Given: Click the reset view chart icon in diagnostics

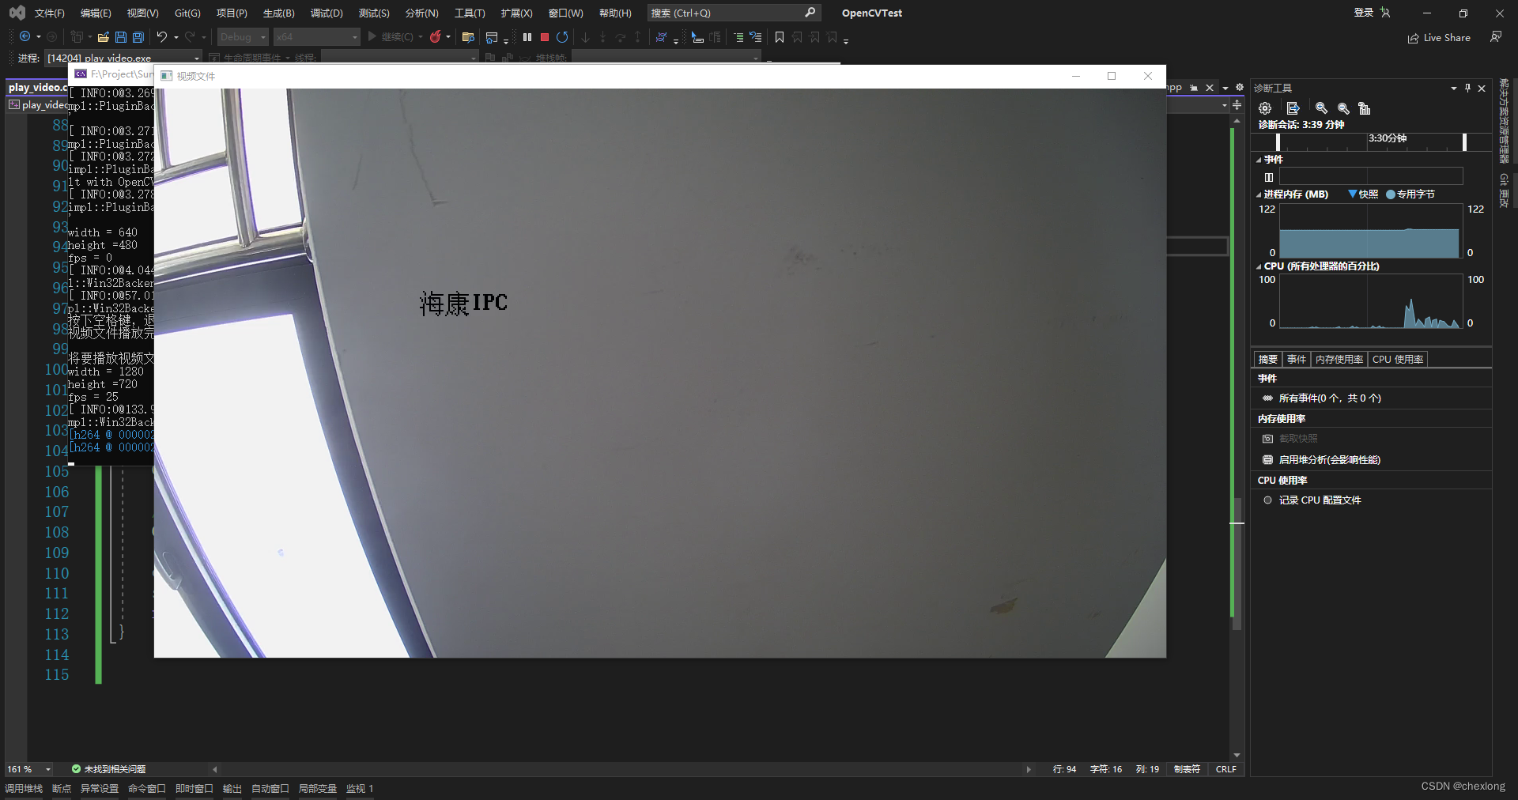Looking at the screenshot, I should click(1365, 108).
